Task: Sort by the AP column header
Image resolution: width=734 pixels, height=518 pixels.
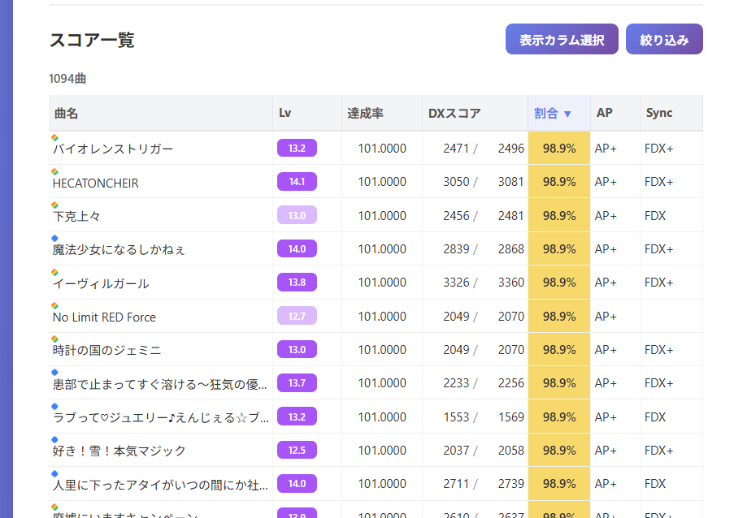Action: [615, 113]
